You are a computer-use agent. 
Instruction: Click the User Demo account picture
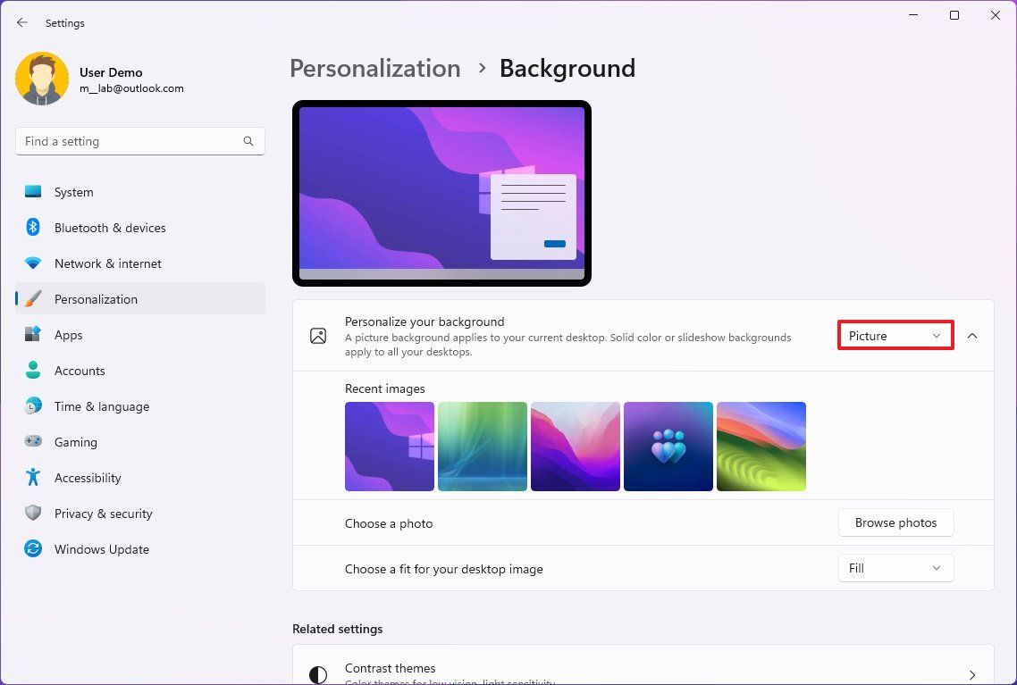(42, 79)
